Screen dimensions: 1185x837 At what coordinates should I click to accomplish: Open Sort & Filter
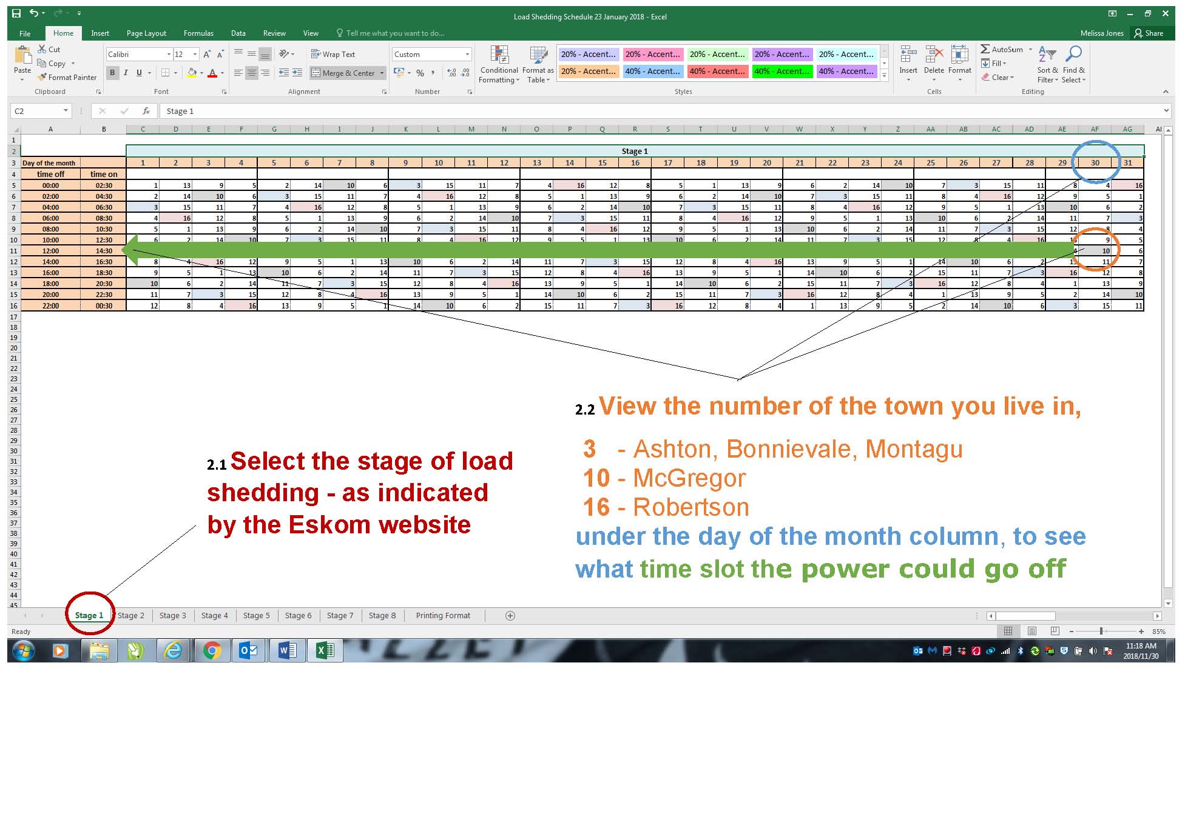coord(1047,64)
